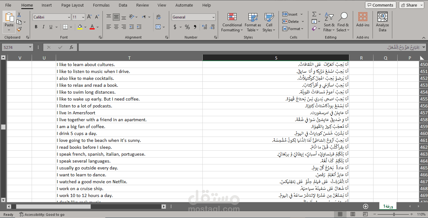Apply accounting dollar number format
The width and height of the screenshot is (428, 218).
[175, 27]
